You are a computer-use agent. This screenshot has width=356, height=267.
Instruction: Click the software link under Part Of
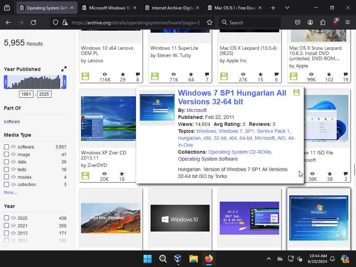(12, 121)
